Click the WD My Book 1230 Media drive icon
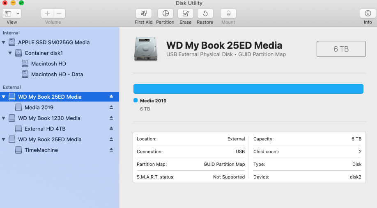 12,118
